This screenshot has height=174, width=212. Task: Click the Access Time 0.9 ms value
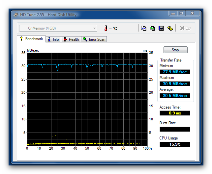click(x=175, y=113)
